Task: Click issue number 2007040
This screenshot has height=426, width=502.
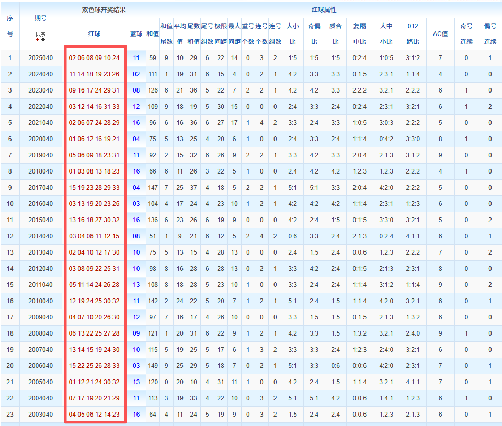Action: pyautogui.click(x=40, y=350)
